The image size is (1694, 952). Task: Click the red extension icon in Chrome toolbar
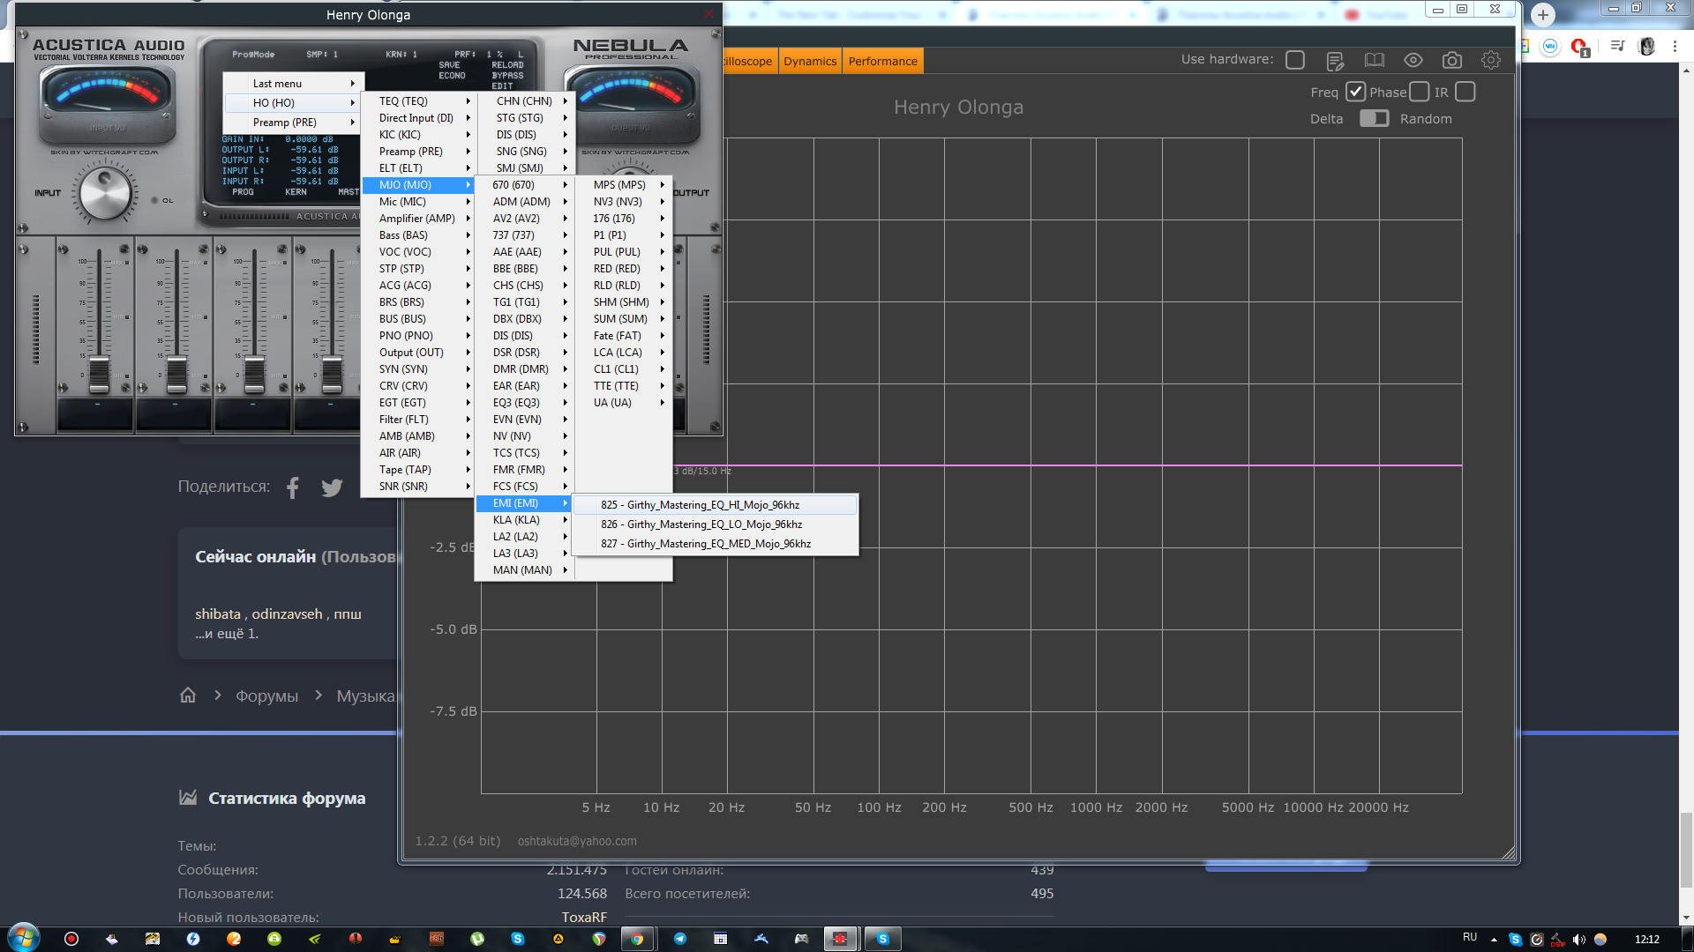pos(1579,46)
